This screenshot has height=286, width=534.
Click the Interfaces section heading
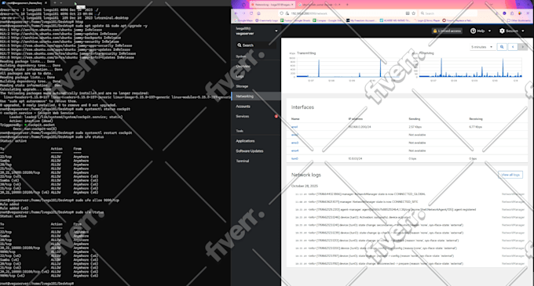point(302,107)
